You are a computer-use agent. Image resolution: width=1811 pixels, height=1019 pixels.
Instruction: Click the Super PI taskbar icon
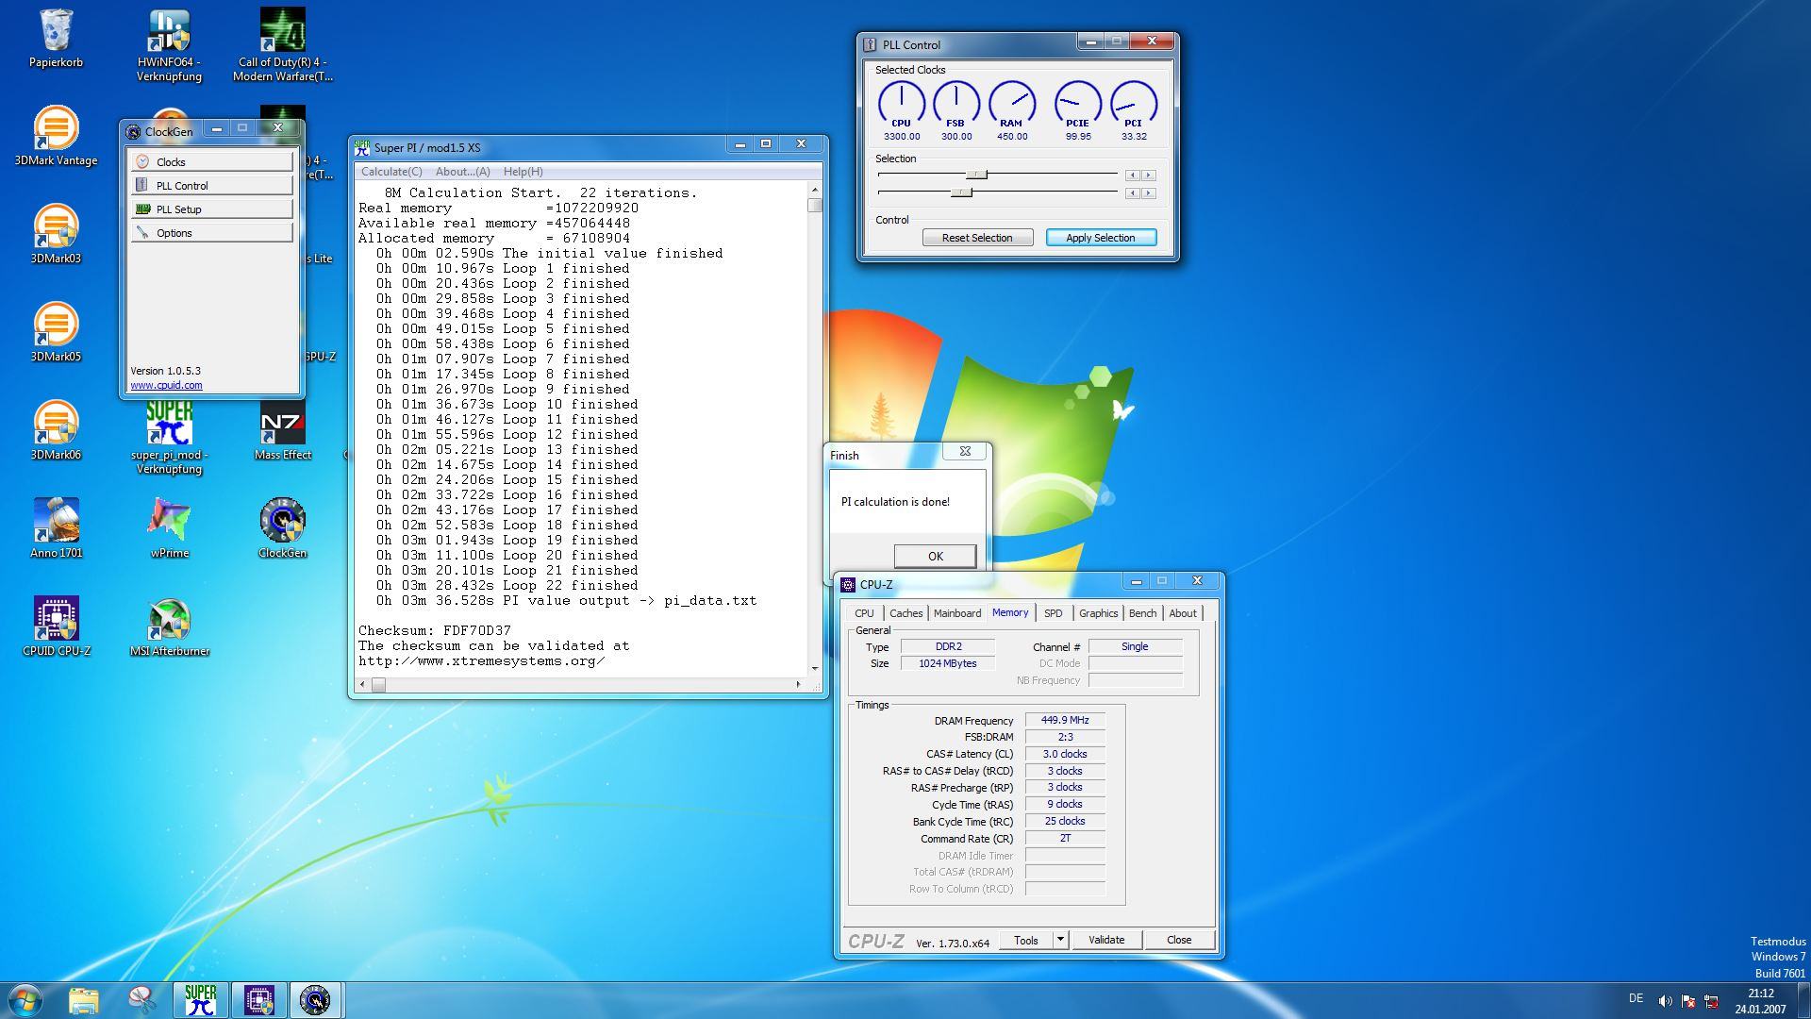pyautogui.click(x=200, y=999)
